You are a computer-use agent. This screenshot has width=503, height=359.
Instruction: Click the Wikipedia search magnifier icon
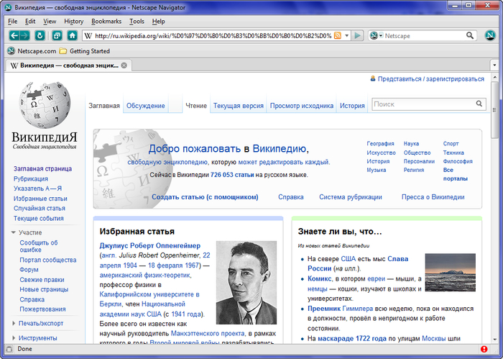click(479, 105)
